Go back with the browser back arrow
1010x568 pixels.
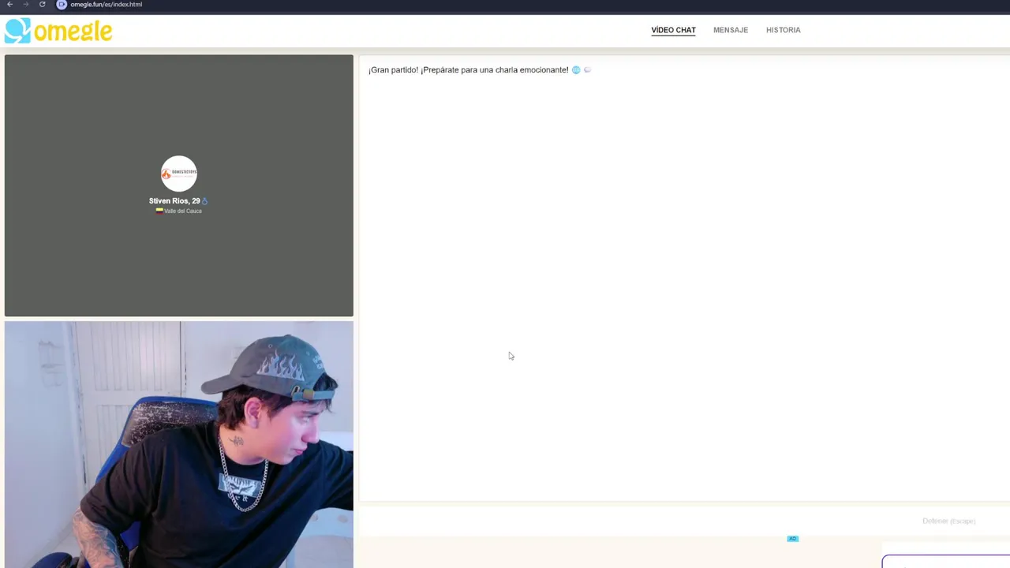[9, 5]
